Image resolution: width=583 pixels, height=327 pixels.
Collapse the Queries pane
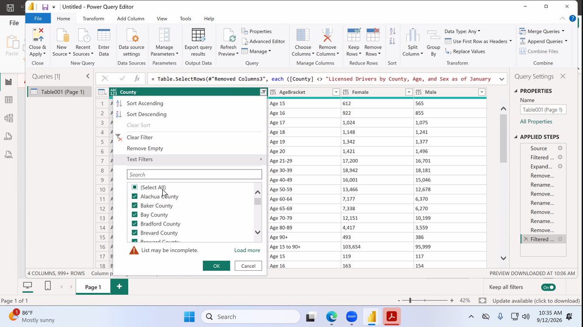[x=87, y=76]
